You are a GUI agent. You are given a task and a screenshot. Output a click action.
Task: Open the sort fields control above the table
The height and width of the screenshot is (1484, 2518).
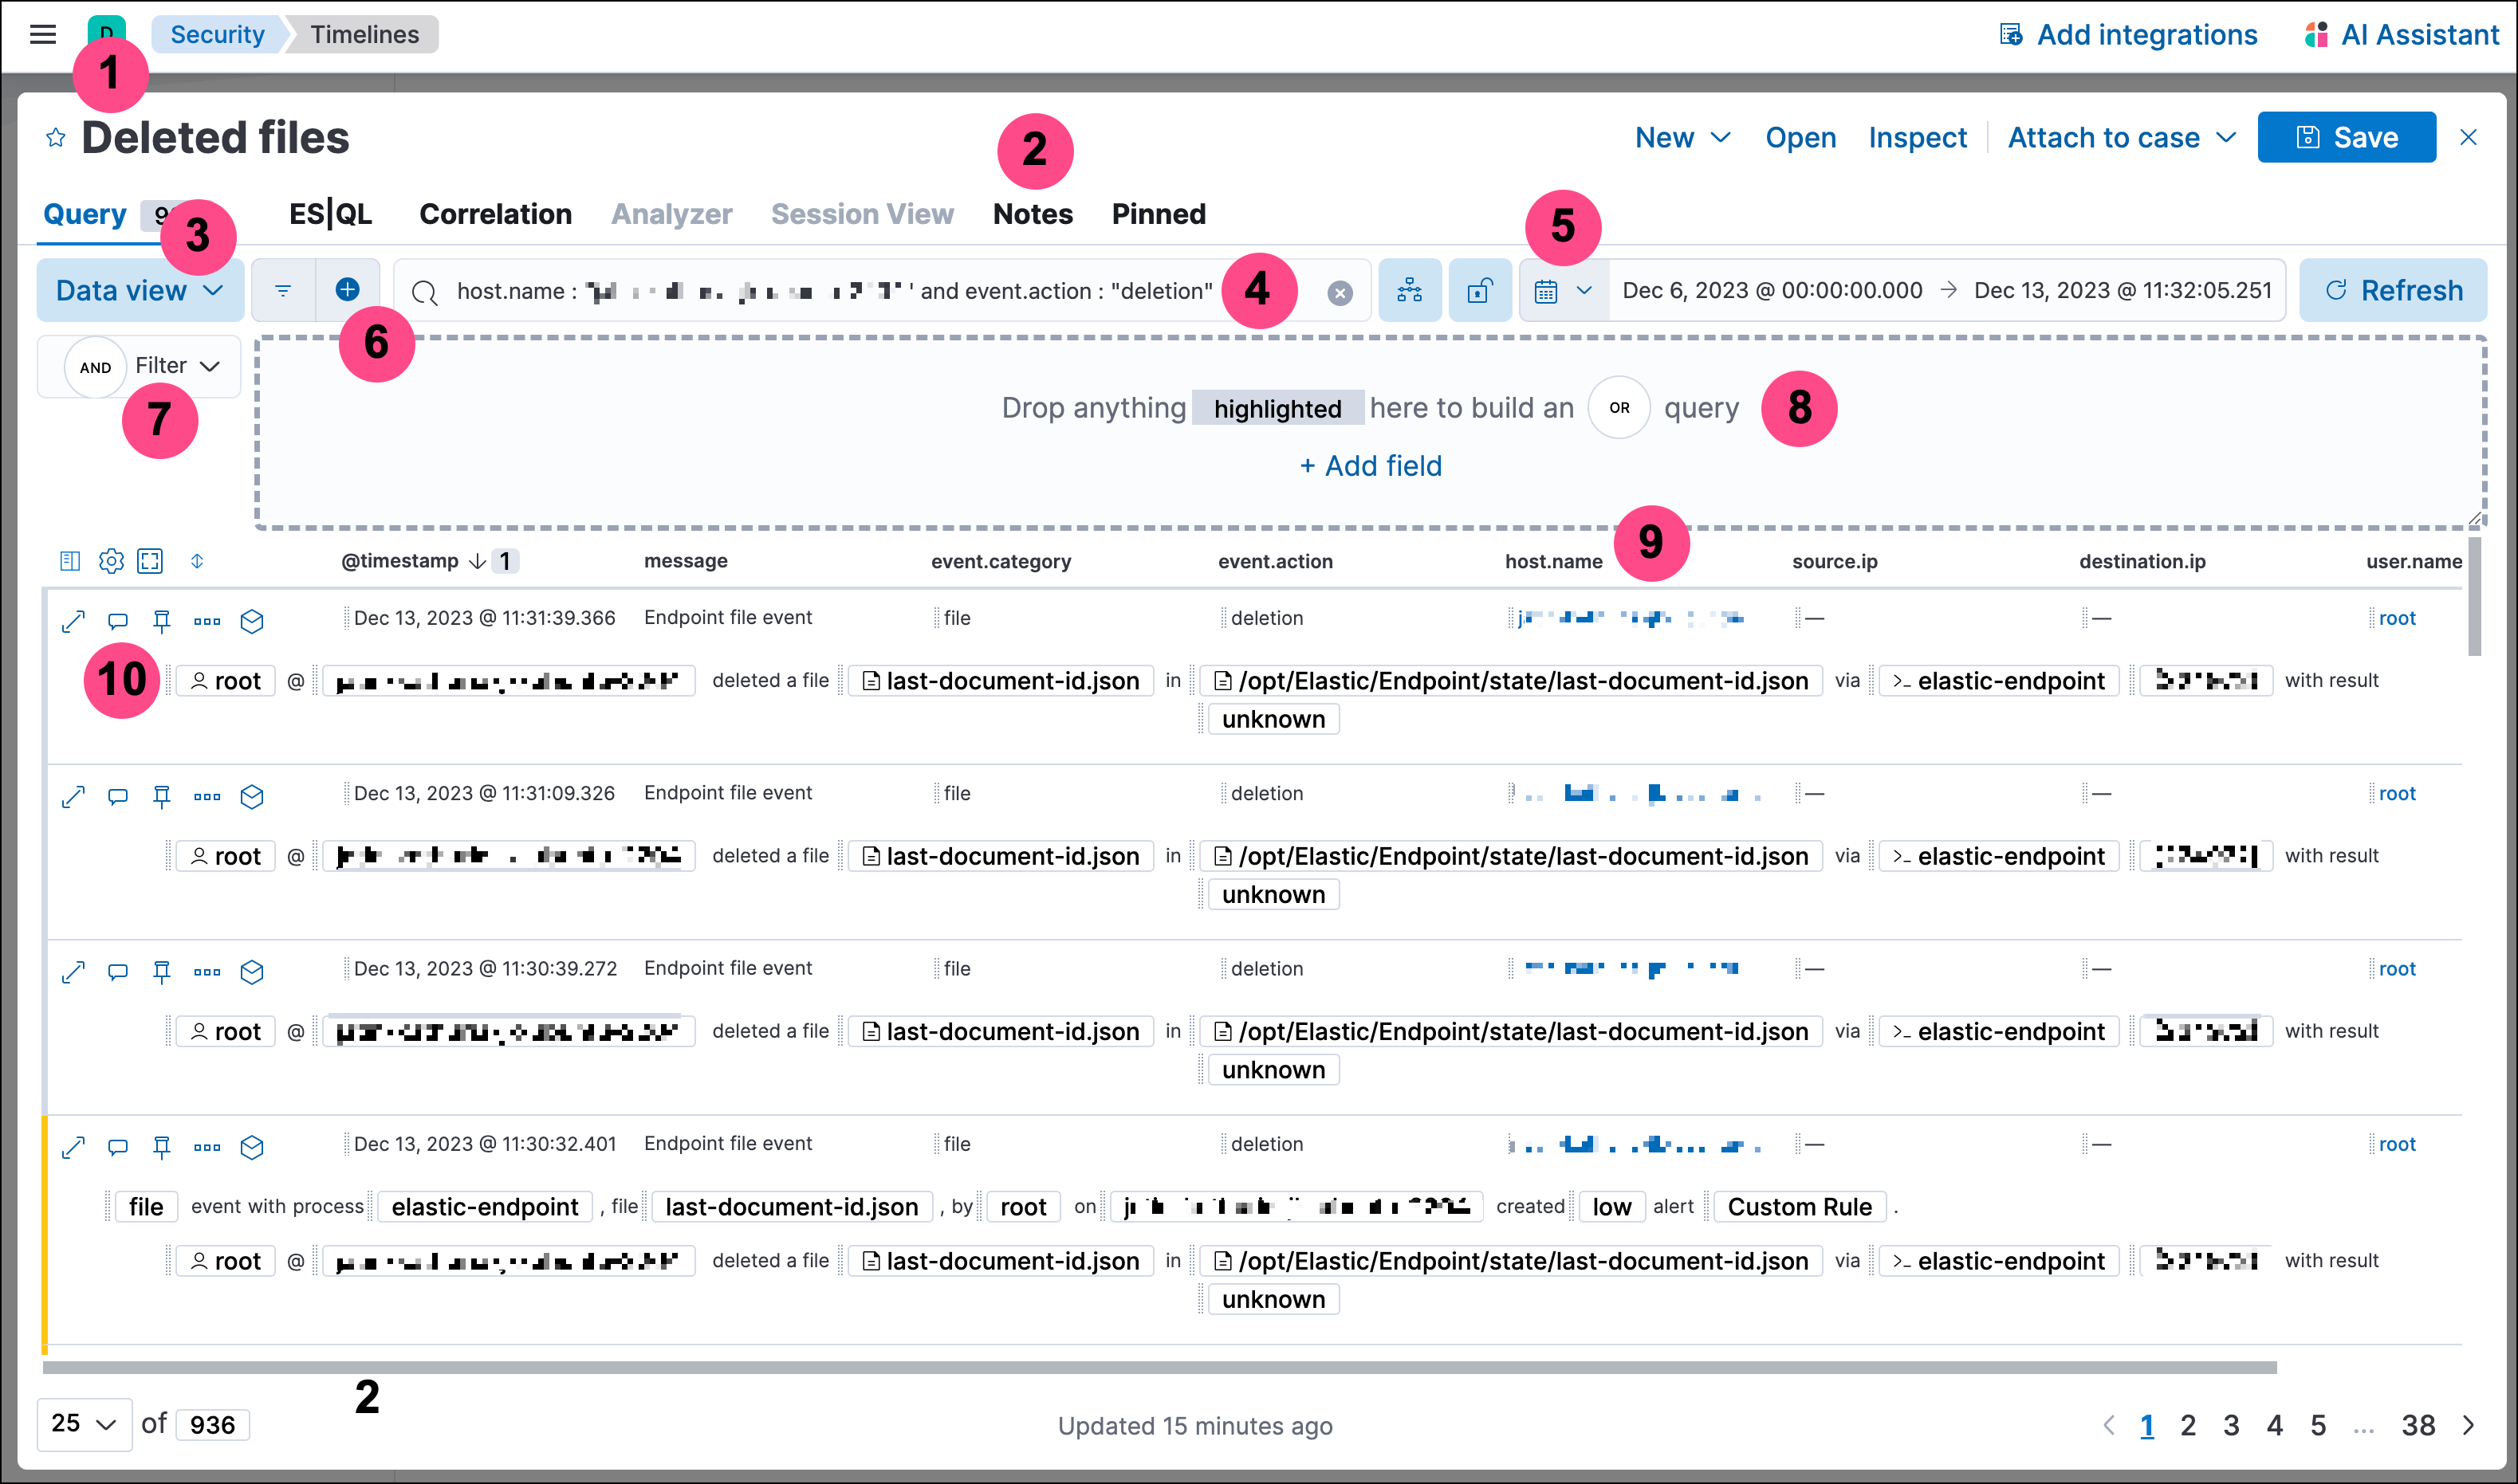coord(197,561)
